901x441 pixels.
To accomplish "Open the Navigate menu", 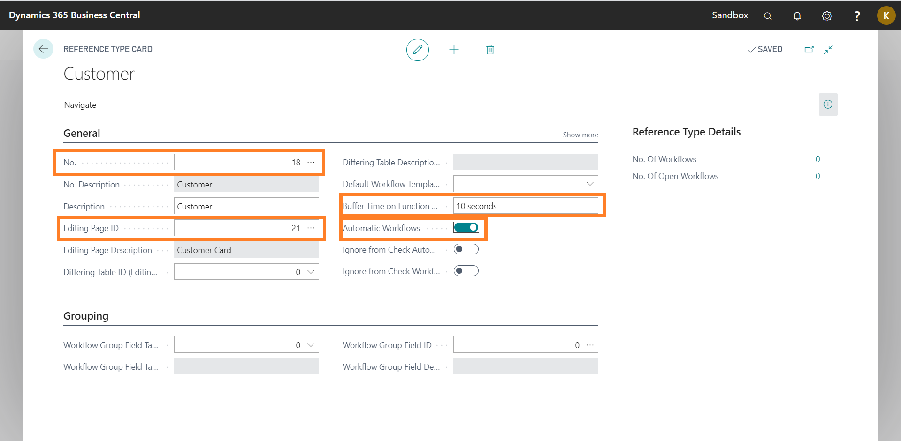I will click(80, 105).
